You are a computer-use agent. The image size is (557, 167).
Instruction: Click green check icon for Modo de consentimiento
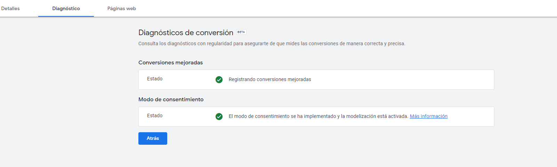coord(219,117)
